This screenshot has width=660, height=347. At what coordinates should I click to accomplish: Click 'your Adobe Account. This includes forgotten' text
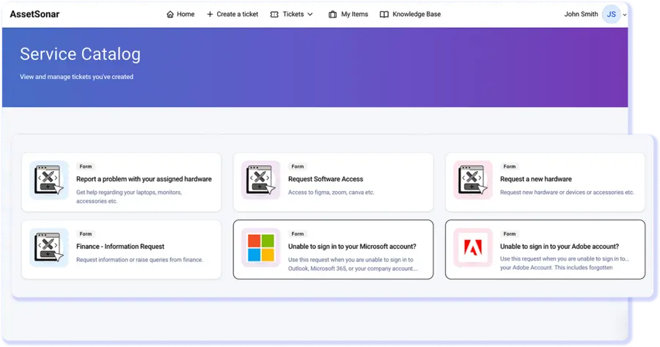[x=556, y=268]
